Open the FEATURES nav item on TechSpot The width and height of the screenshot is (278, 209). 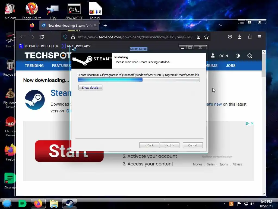point(61,66)
